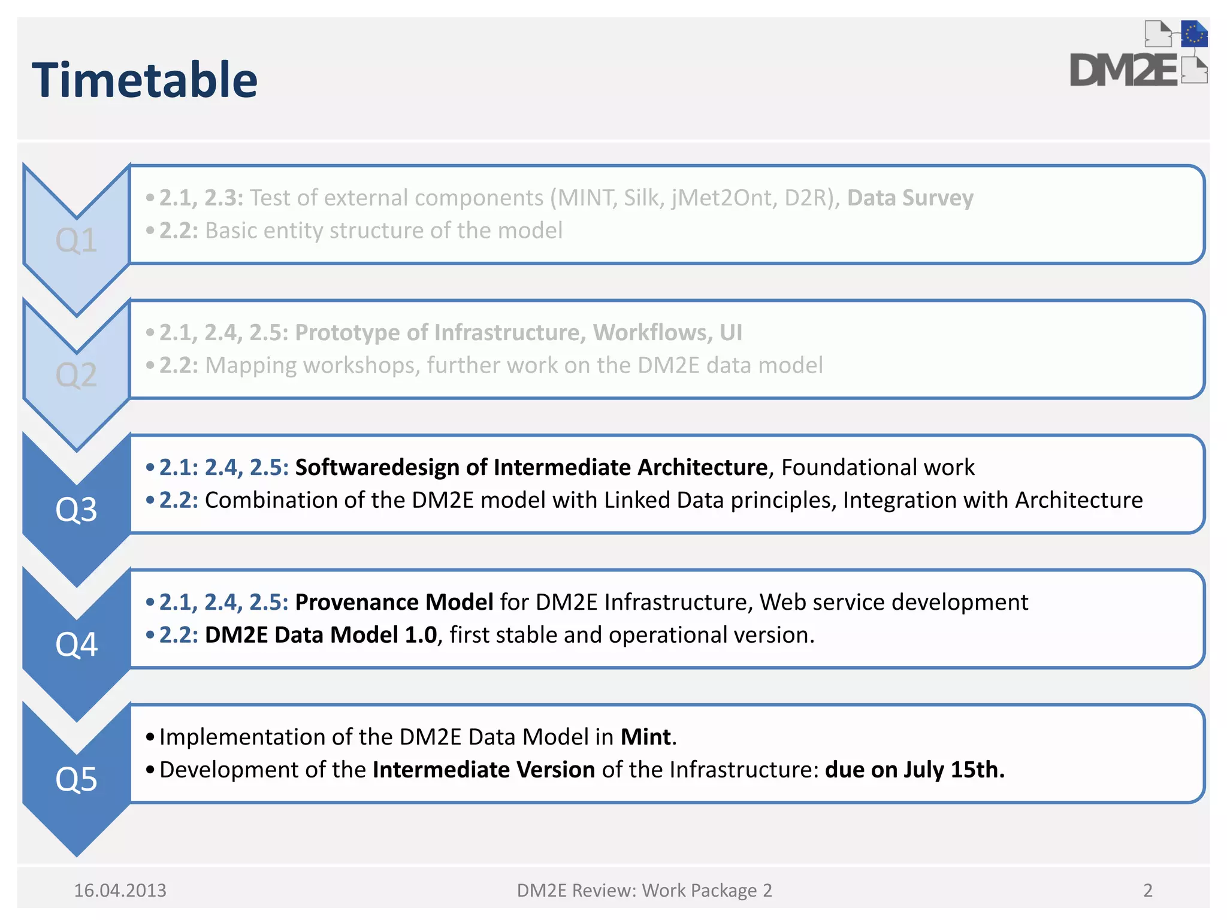This screenshot has height=920, width=1227.
Task: Click the blue EU flag icon
Action: point(1193,34)
